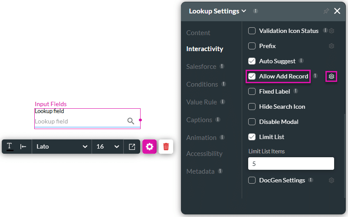Open the Value Rule tab
The width and height of the screenshot is (348, 217).
201,102
